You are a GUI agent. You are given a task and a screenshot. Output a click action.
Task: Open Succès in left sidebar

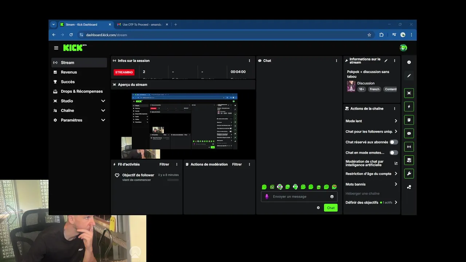tap(79, 82)
